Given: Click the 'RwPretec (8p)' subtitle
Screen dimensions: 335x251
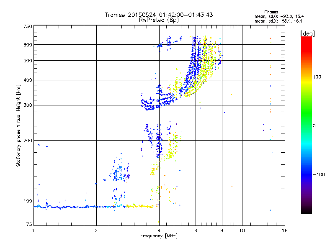Looking at the screenshot, I should pyautogui.click(x=159, y=20).
